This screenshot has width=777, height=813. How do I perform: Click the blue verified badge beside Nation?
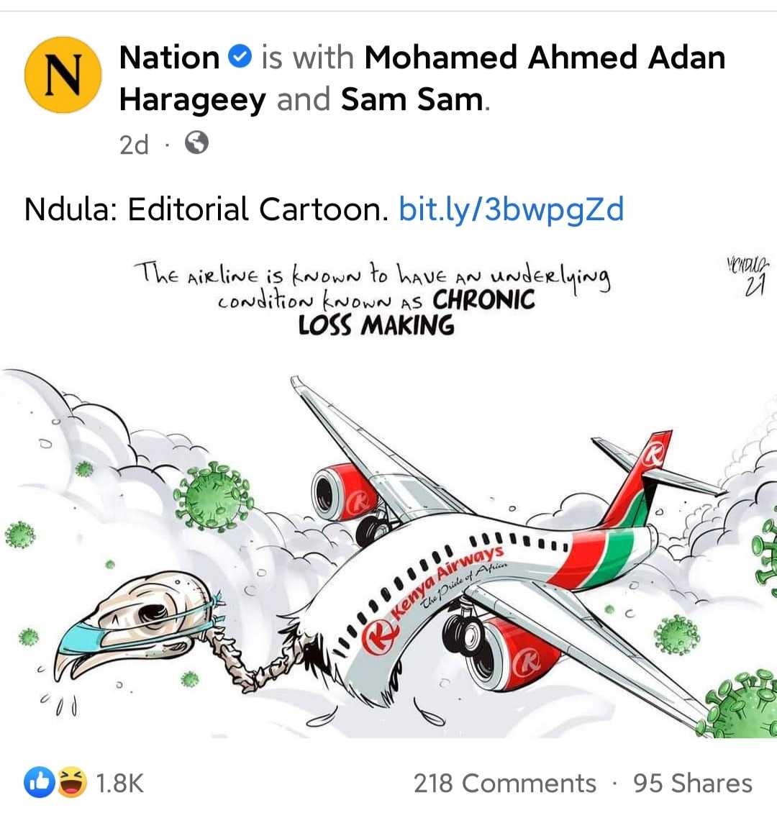pos(240,57)
